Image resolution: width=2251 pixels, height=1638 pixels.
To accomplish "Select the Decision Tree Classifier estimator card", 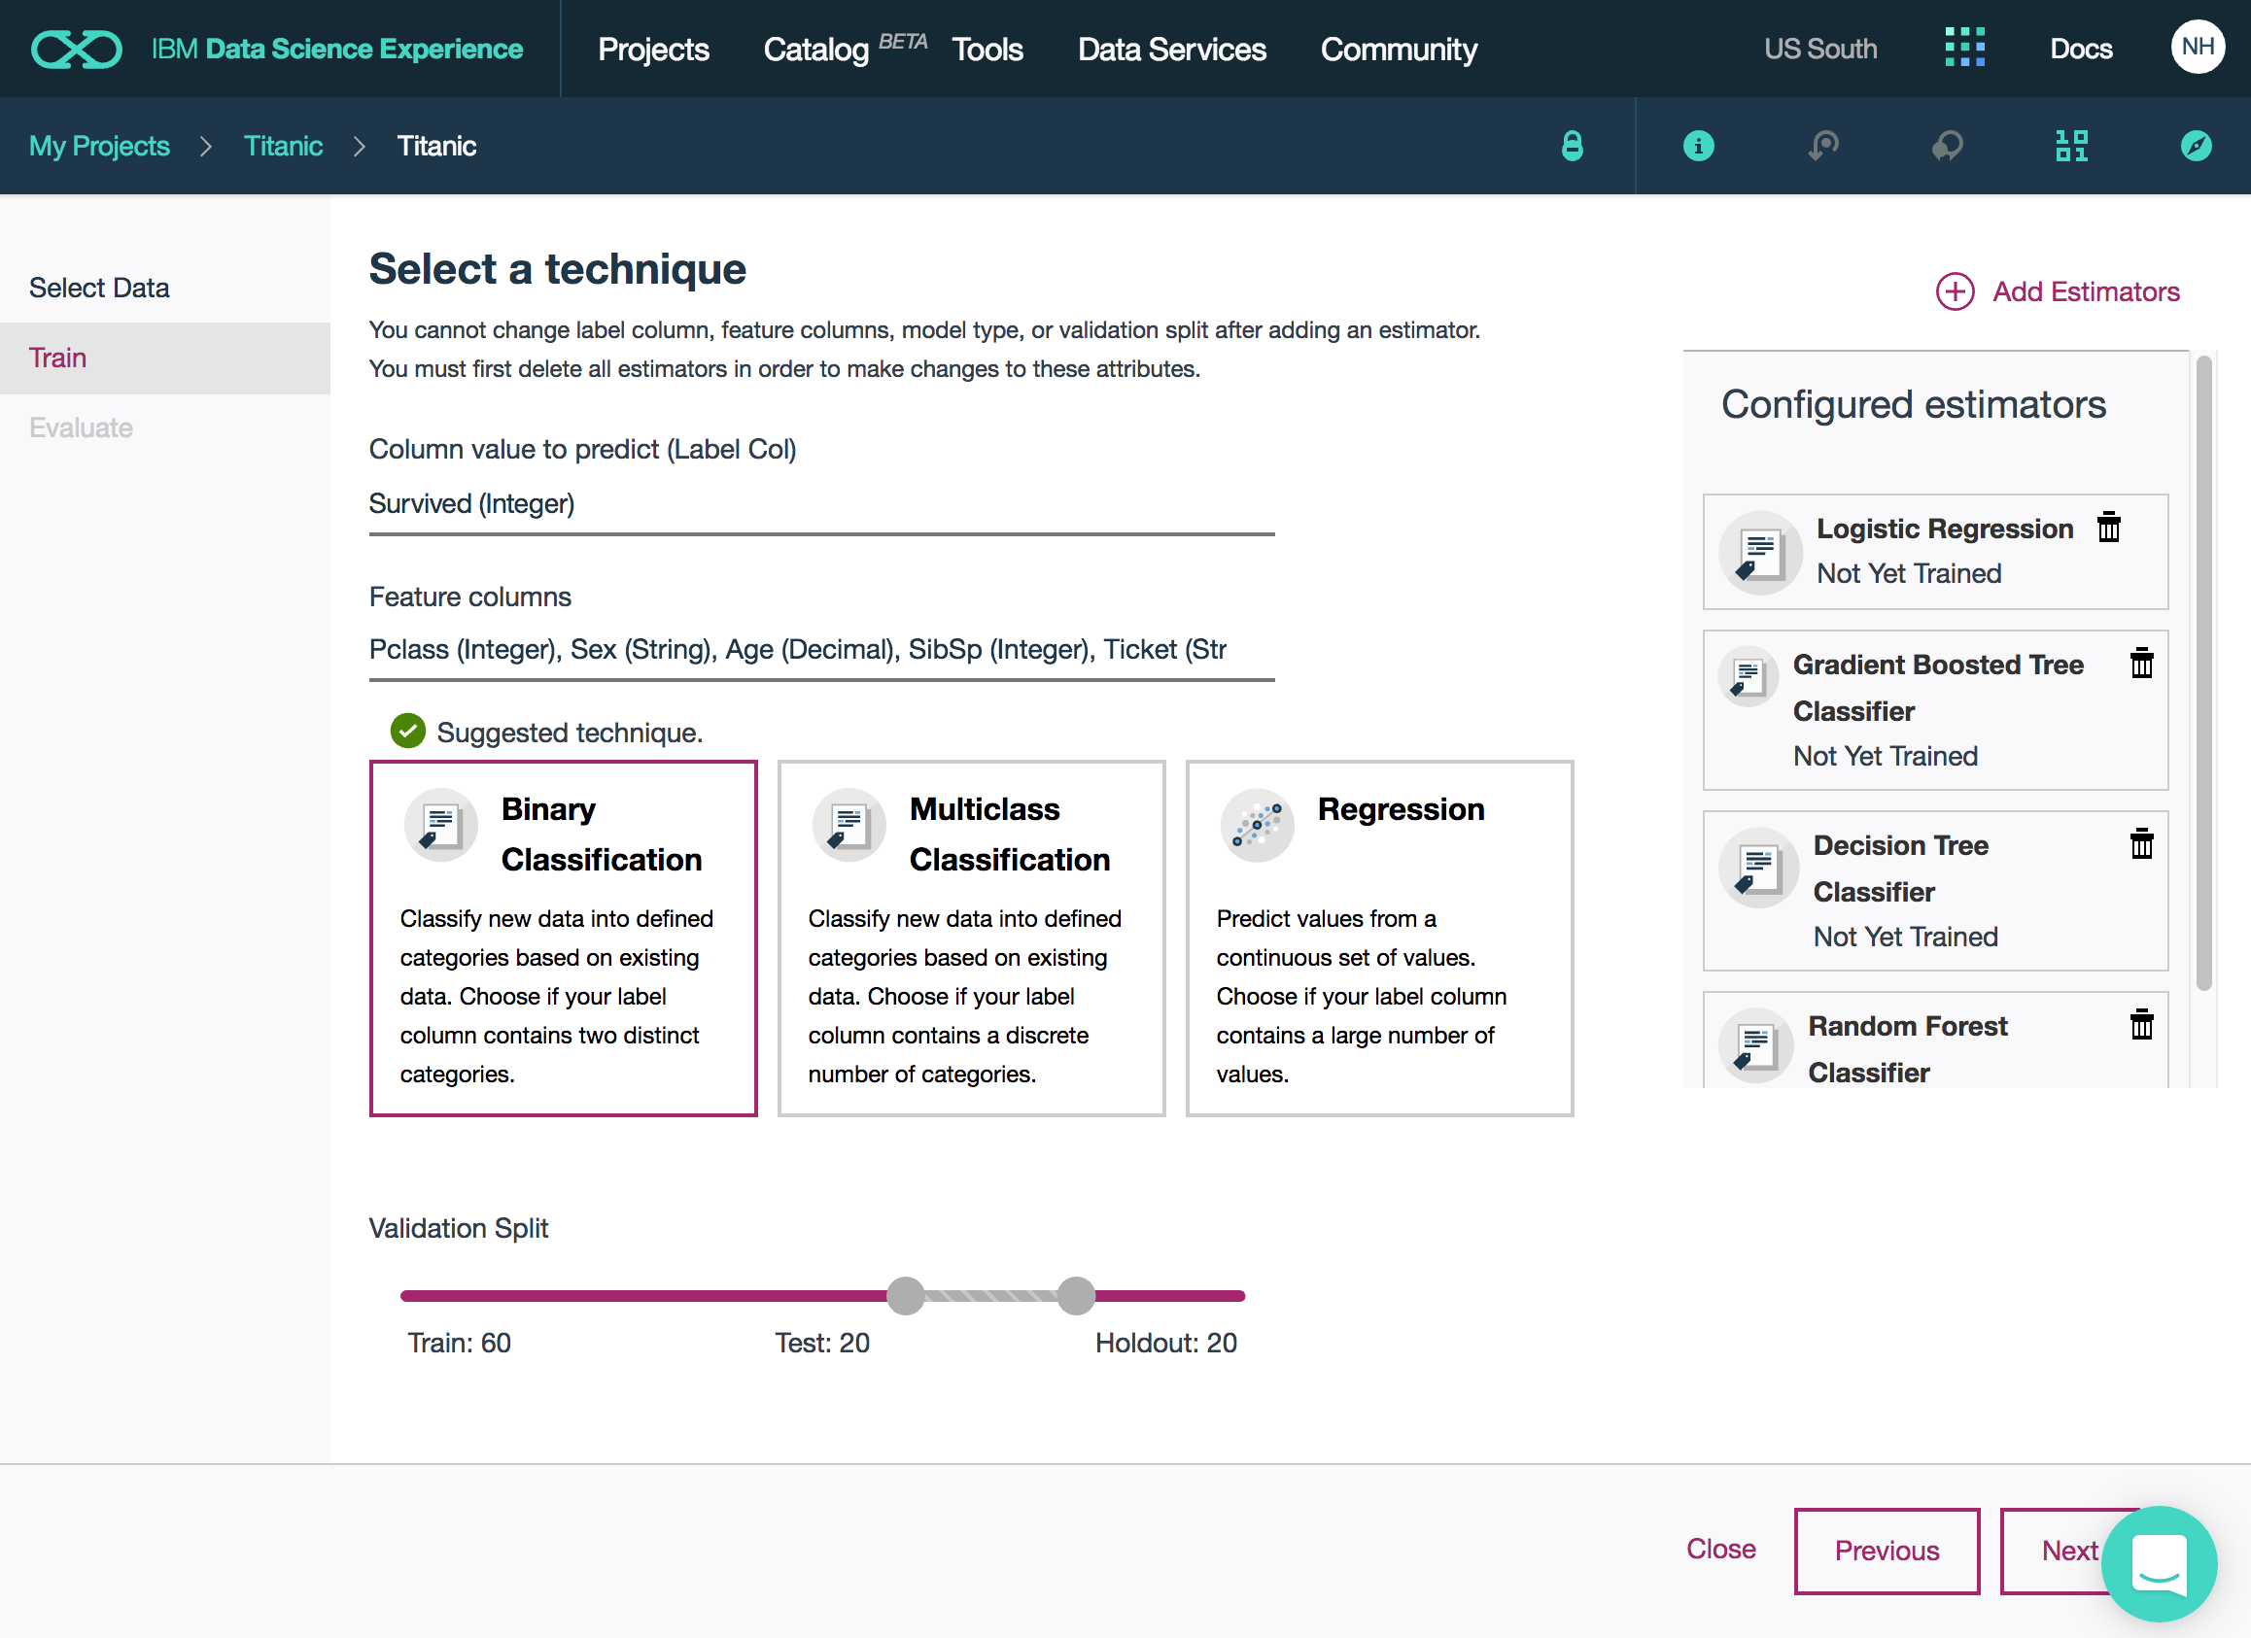I will point(1934,890).
